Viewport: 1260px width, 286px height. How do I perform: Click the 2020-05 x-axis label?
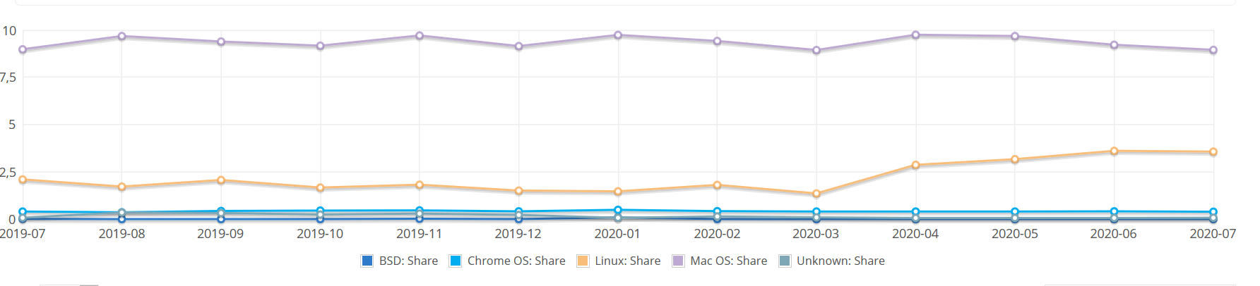pyautogui.click(x=1015, y=234)
